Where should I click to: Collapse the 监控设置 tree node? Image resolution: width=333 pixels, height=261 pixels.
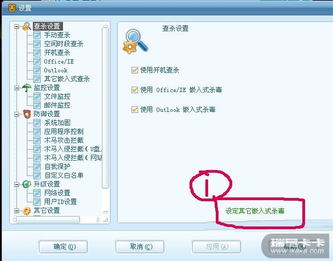point(16,88)
